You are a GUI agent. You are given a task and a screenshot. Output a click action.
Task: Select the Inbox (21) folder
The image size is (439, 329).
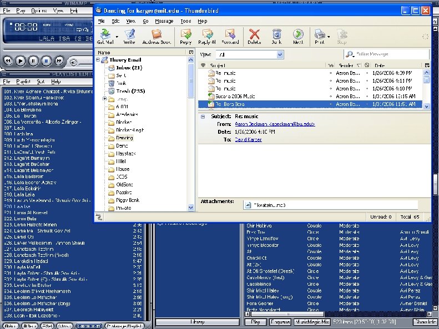129,68
